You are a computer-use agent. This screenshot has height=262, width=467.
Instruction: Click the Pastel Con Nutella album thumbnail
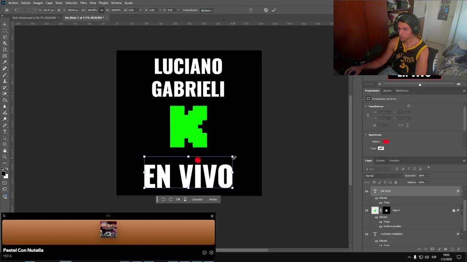click(x=108, y=229)
